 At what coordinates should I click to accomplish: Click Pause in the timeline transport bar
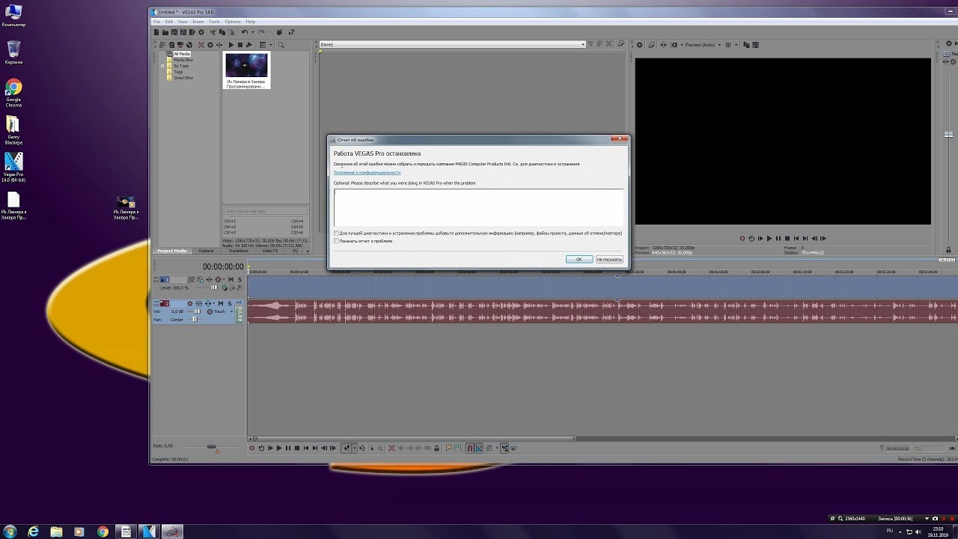[x=288, y=448]
